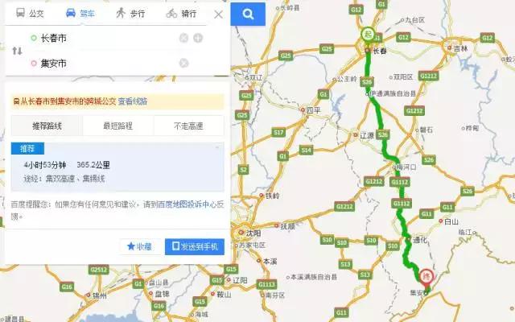Click the green 起 start marker on map
The height and width of the screenshot is (322, 515).
coord(369,34)
